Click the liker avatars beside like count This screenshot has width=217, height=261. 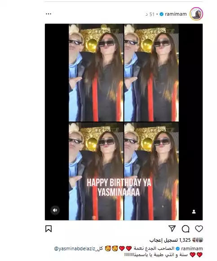[197, 240]
